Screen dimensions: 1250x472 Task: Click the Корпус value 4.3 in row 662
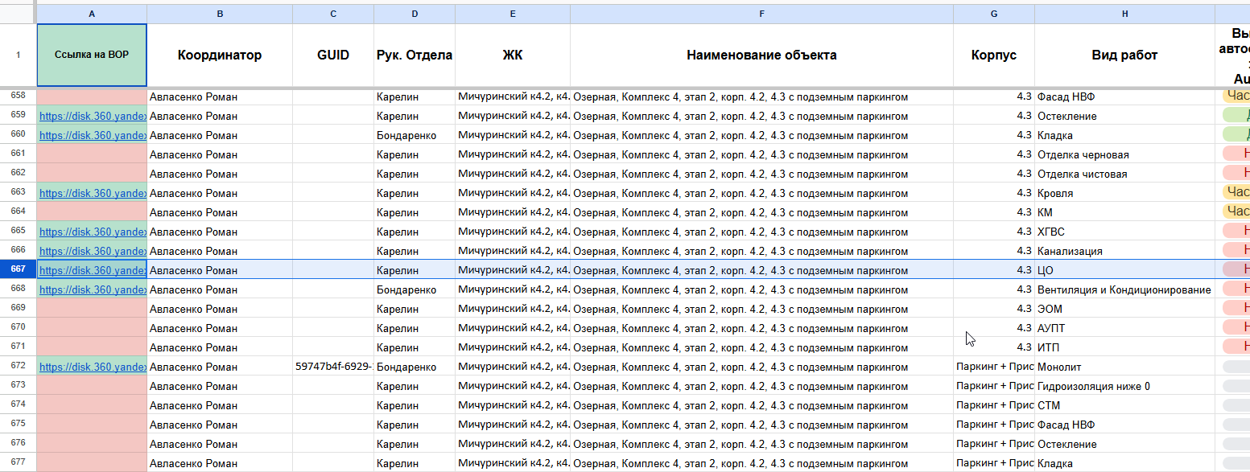point(994,174)
